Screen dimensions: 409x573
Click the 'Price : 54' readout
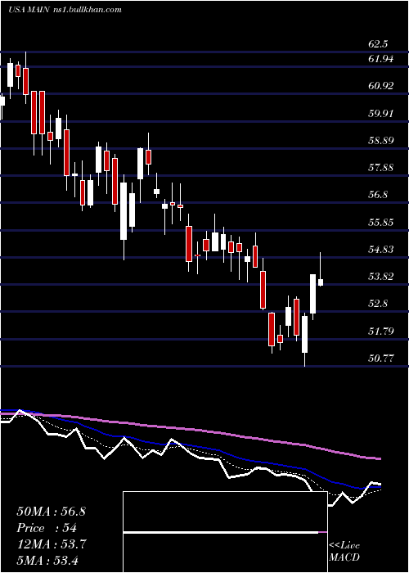point(47,528)
